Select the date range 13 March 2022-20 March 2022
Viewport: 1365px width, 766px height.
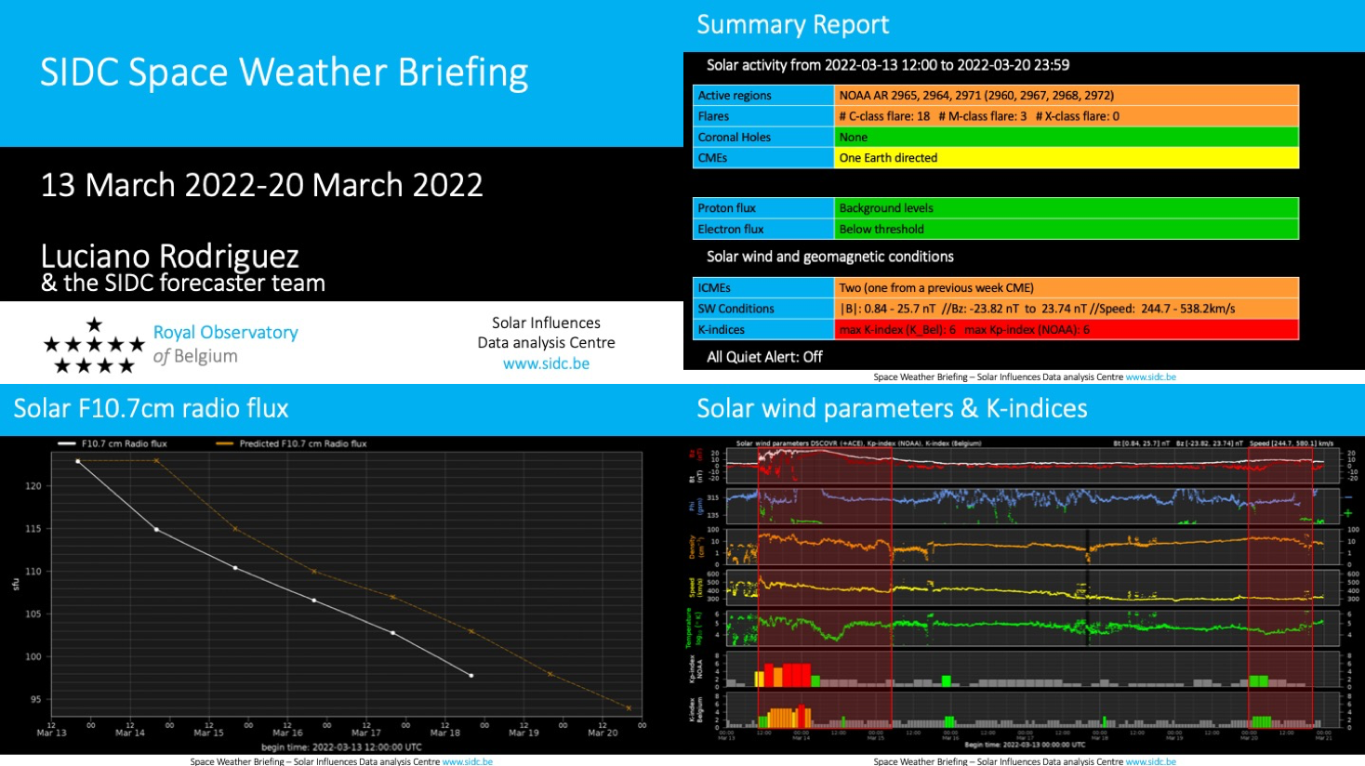(x=261, y=185)
